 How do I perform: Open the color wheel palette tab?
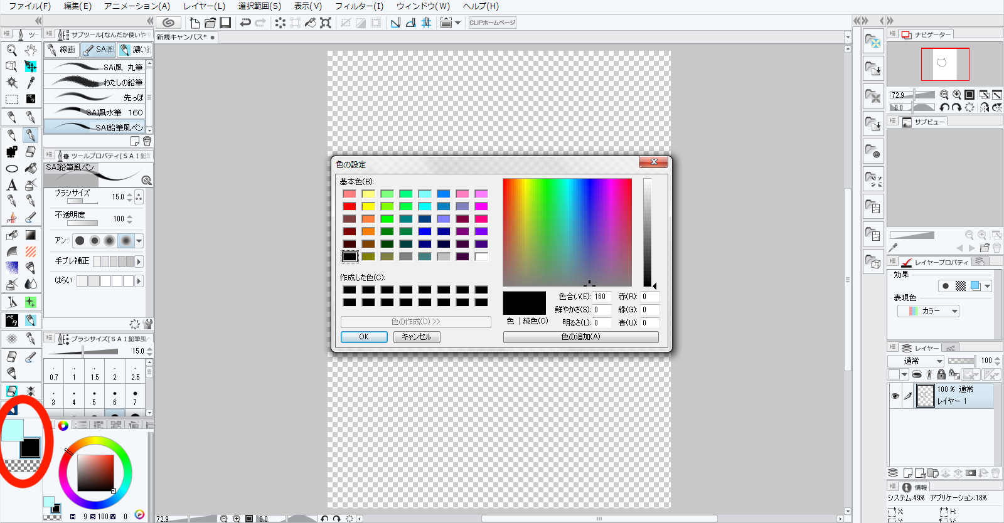[x=63, y=426]
